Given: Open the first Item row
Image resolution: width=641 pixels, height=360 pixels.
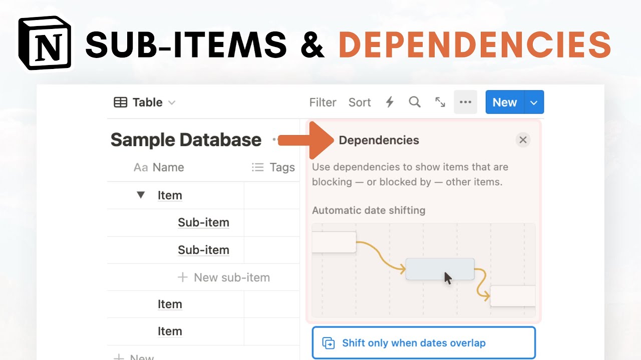Looking at the screenshot, I should coord(170,195).
